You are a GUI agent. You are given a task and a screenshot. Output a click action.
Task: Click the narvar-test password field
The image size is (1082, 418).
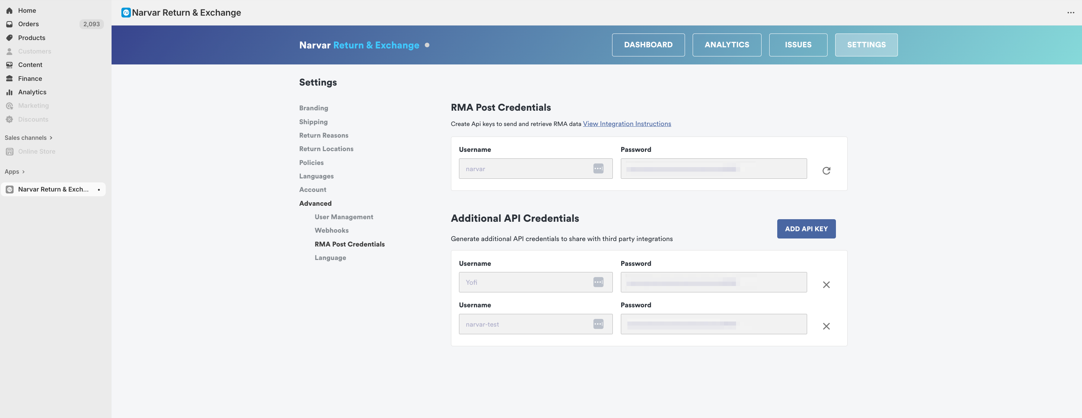[713, 324]
